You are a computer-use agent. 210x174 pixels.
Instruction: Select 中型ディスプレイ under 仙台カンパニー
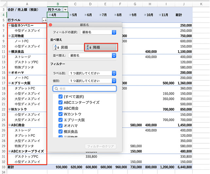coord(27,31)
